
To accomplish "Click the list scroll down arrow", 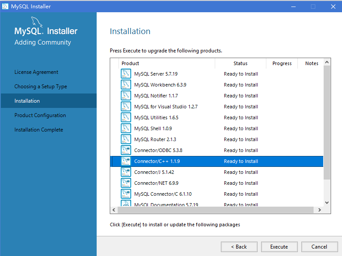I will click(327, 203).
